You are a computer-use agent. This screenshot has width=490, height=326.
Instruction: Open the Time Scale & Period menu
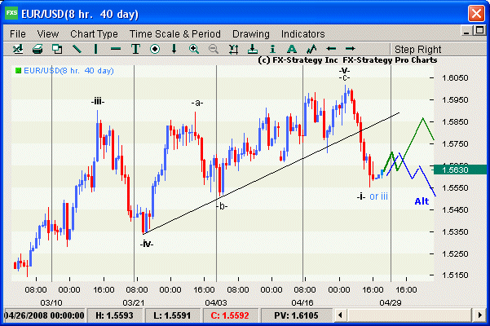(175, 33)
